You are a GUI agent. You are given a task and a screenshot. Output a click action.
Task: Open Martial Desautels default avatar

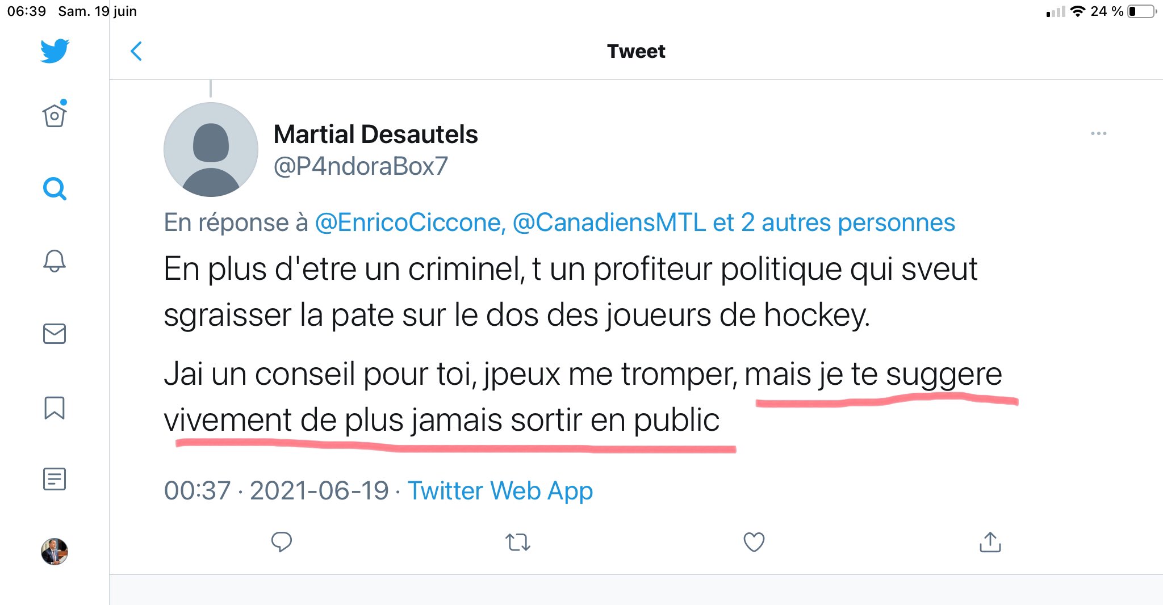211,150
